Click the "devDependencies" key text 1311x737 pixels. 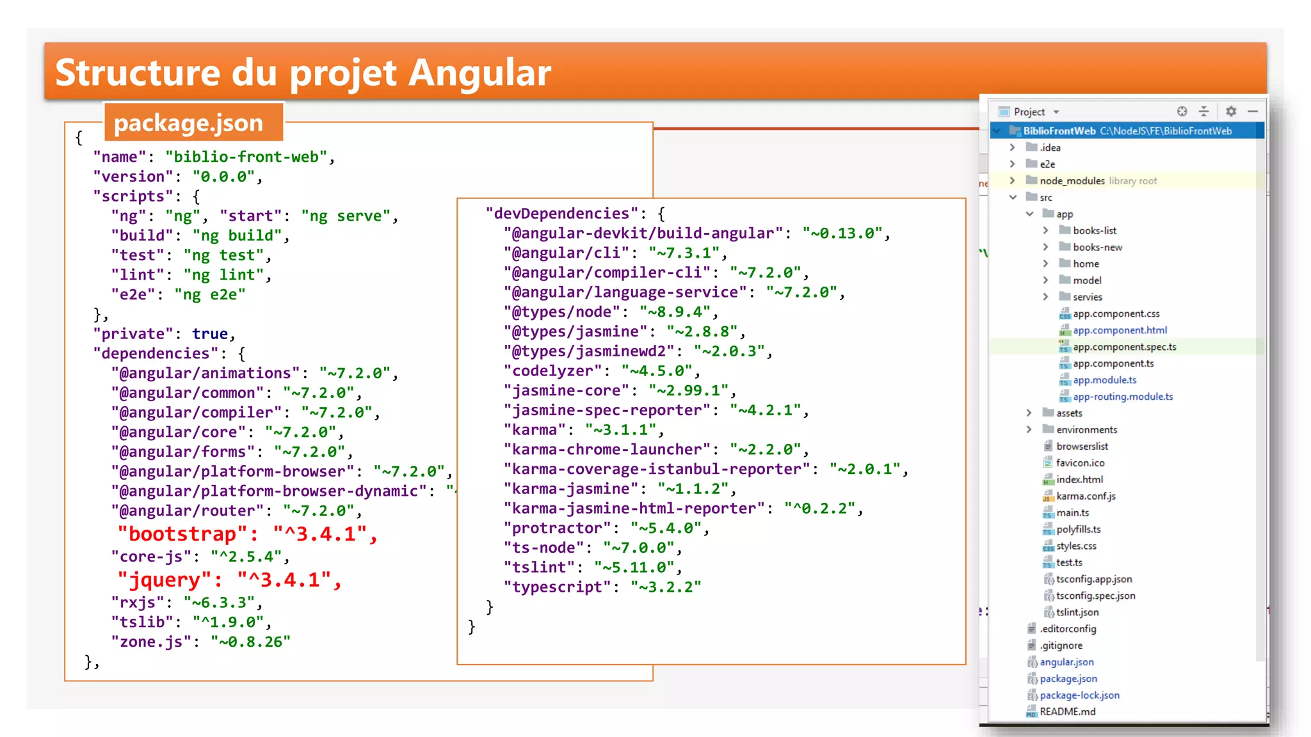[x=562, y=213]
